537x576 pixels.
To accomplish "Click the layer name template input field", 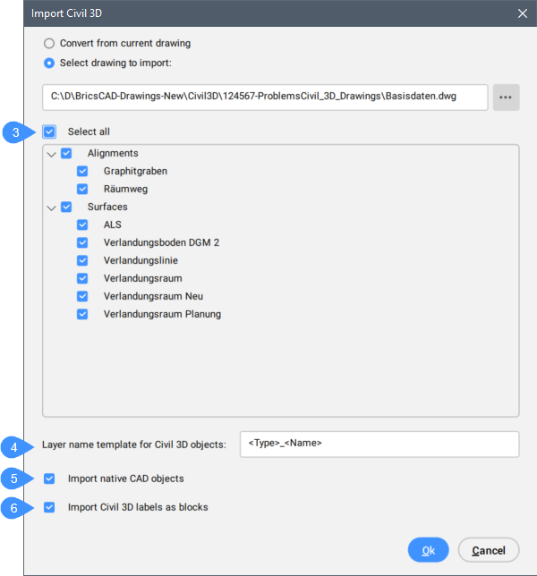I will point(379,444).
